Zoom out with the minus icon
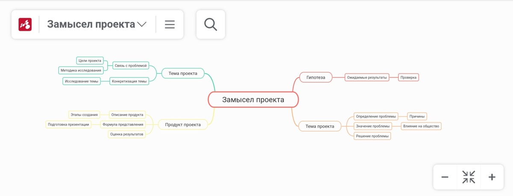The image size is (513, 196). point(445,177)
